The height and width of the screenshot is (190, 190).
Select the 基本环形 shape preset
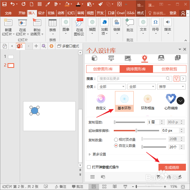point(124,102)
